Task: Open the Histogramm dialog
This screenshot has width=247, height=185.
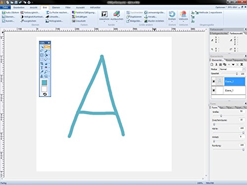Action: click(54, 21)
